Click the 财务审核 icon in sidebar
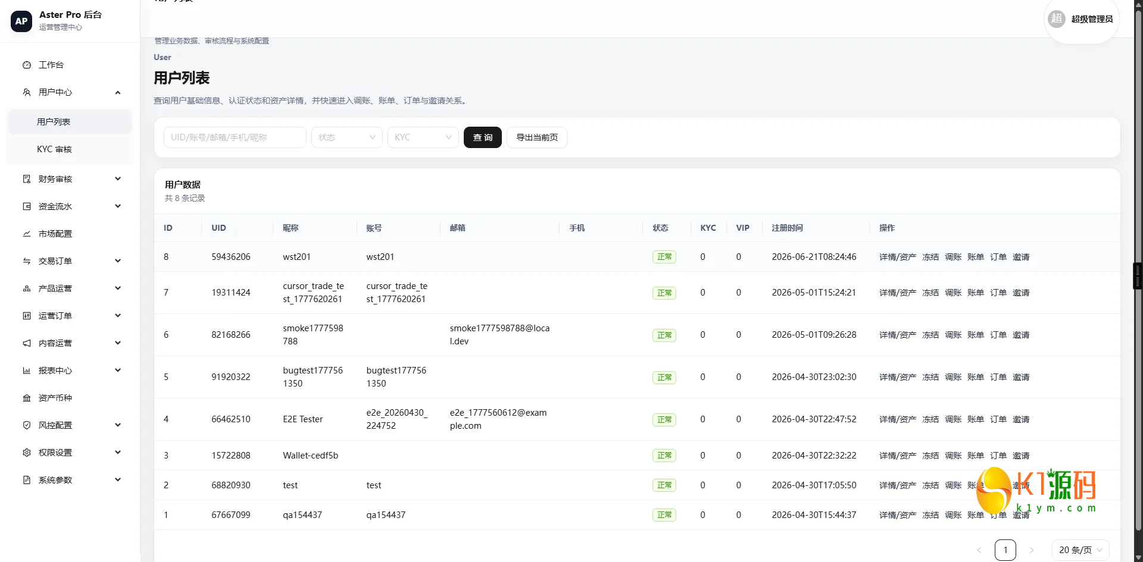 (27, 179)
